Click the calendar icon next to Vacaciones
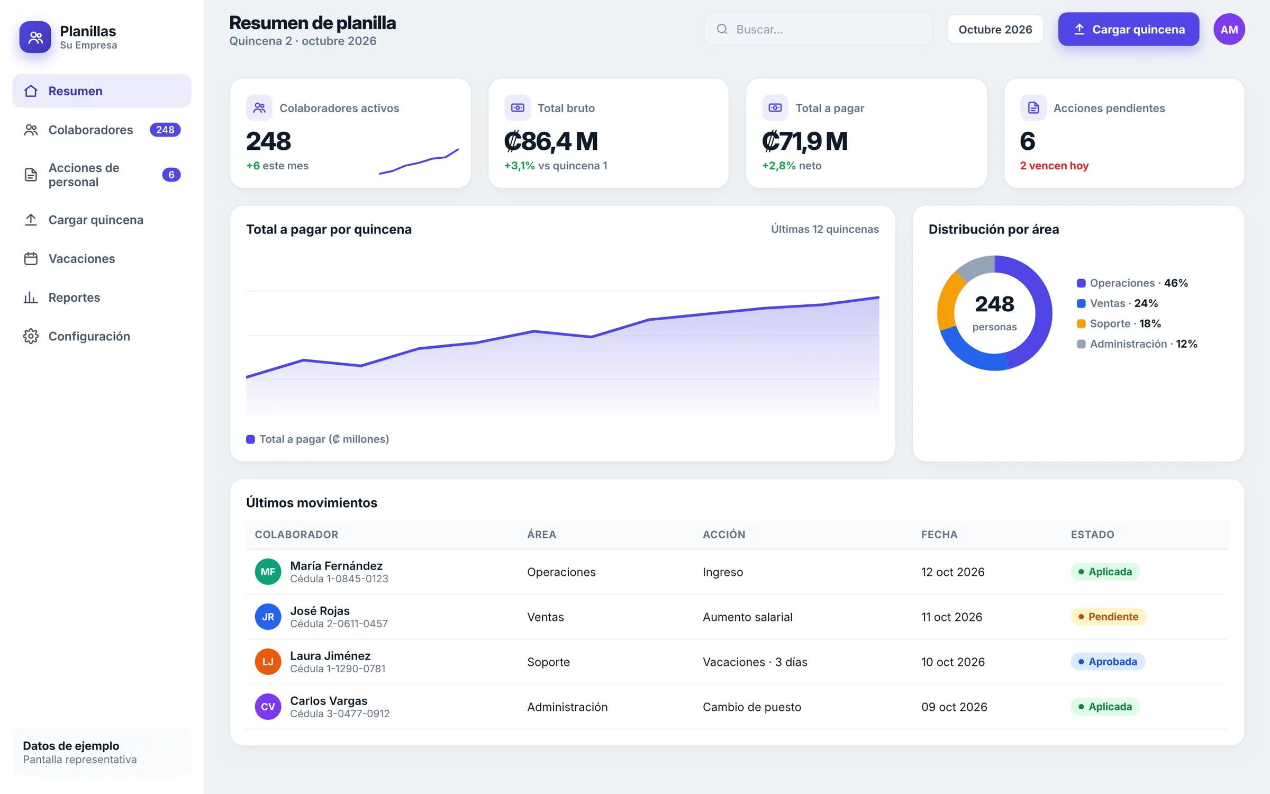This screenshot has height=794, width=1270. (x=31, y=258)
